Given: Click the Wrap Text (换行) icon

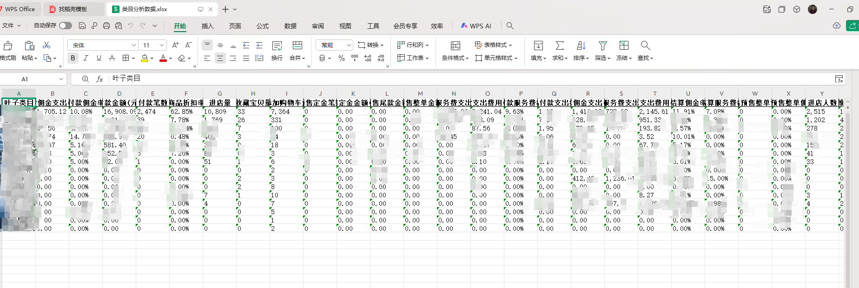Looking at the screenshot, I should [277, 46].
